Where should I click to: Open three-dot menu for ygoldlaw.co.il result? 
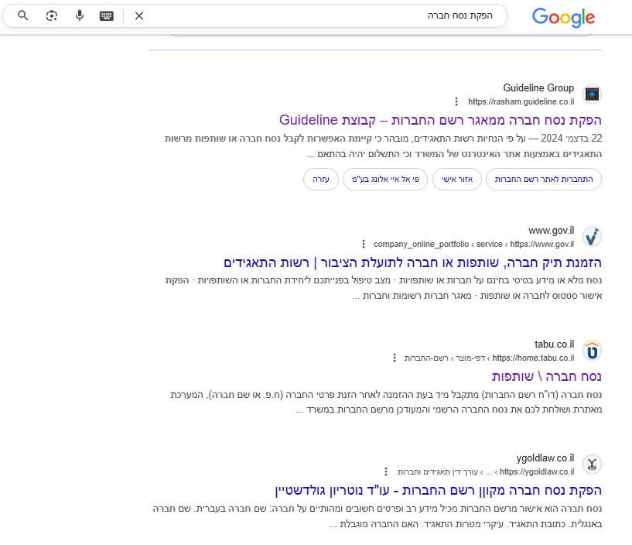[386, 471]
